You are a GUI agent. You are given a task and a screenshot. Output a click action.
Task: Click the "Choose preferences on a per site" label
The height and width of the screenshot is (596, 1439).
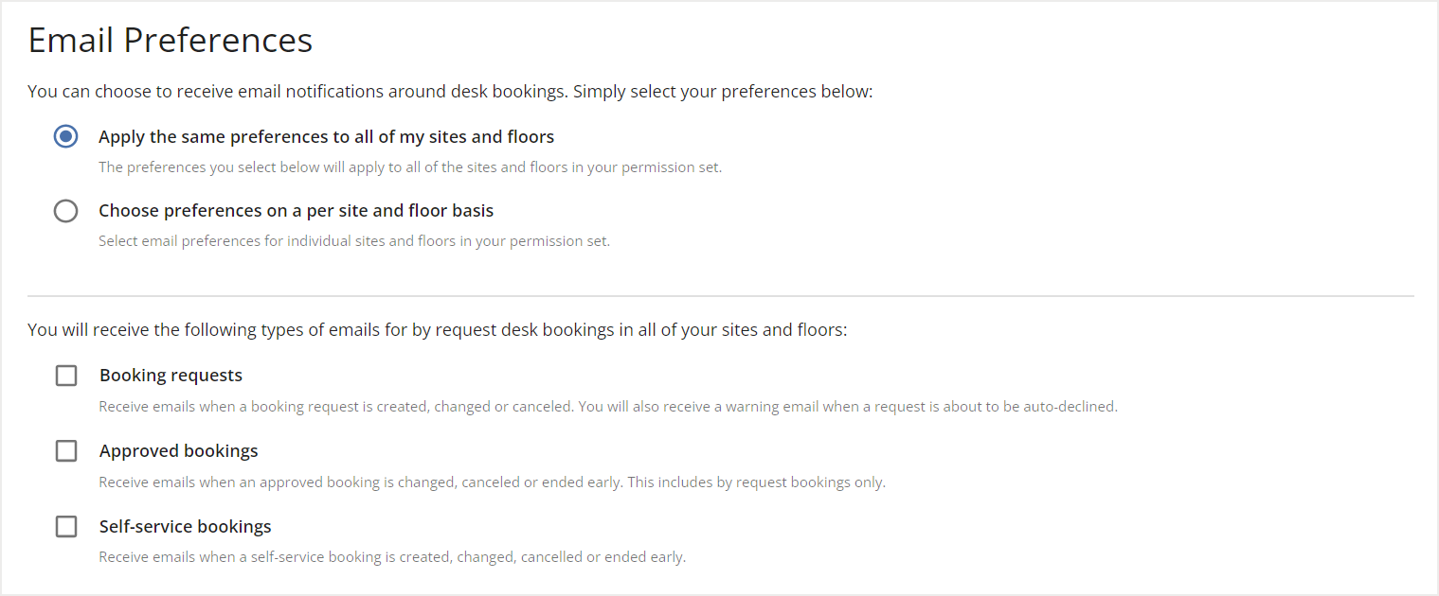tap(296, 210)
